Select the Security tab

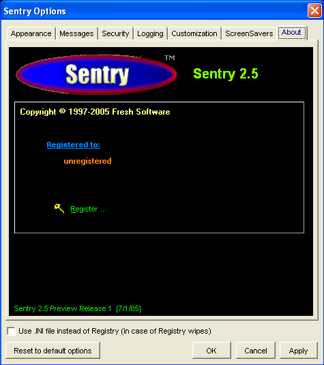click(115, 33)
